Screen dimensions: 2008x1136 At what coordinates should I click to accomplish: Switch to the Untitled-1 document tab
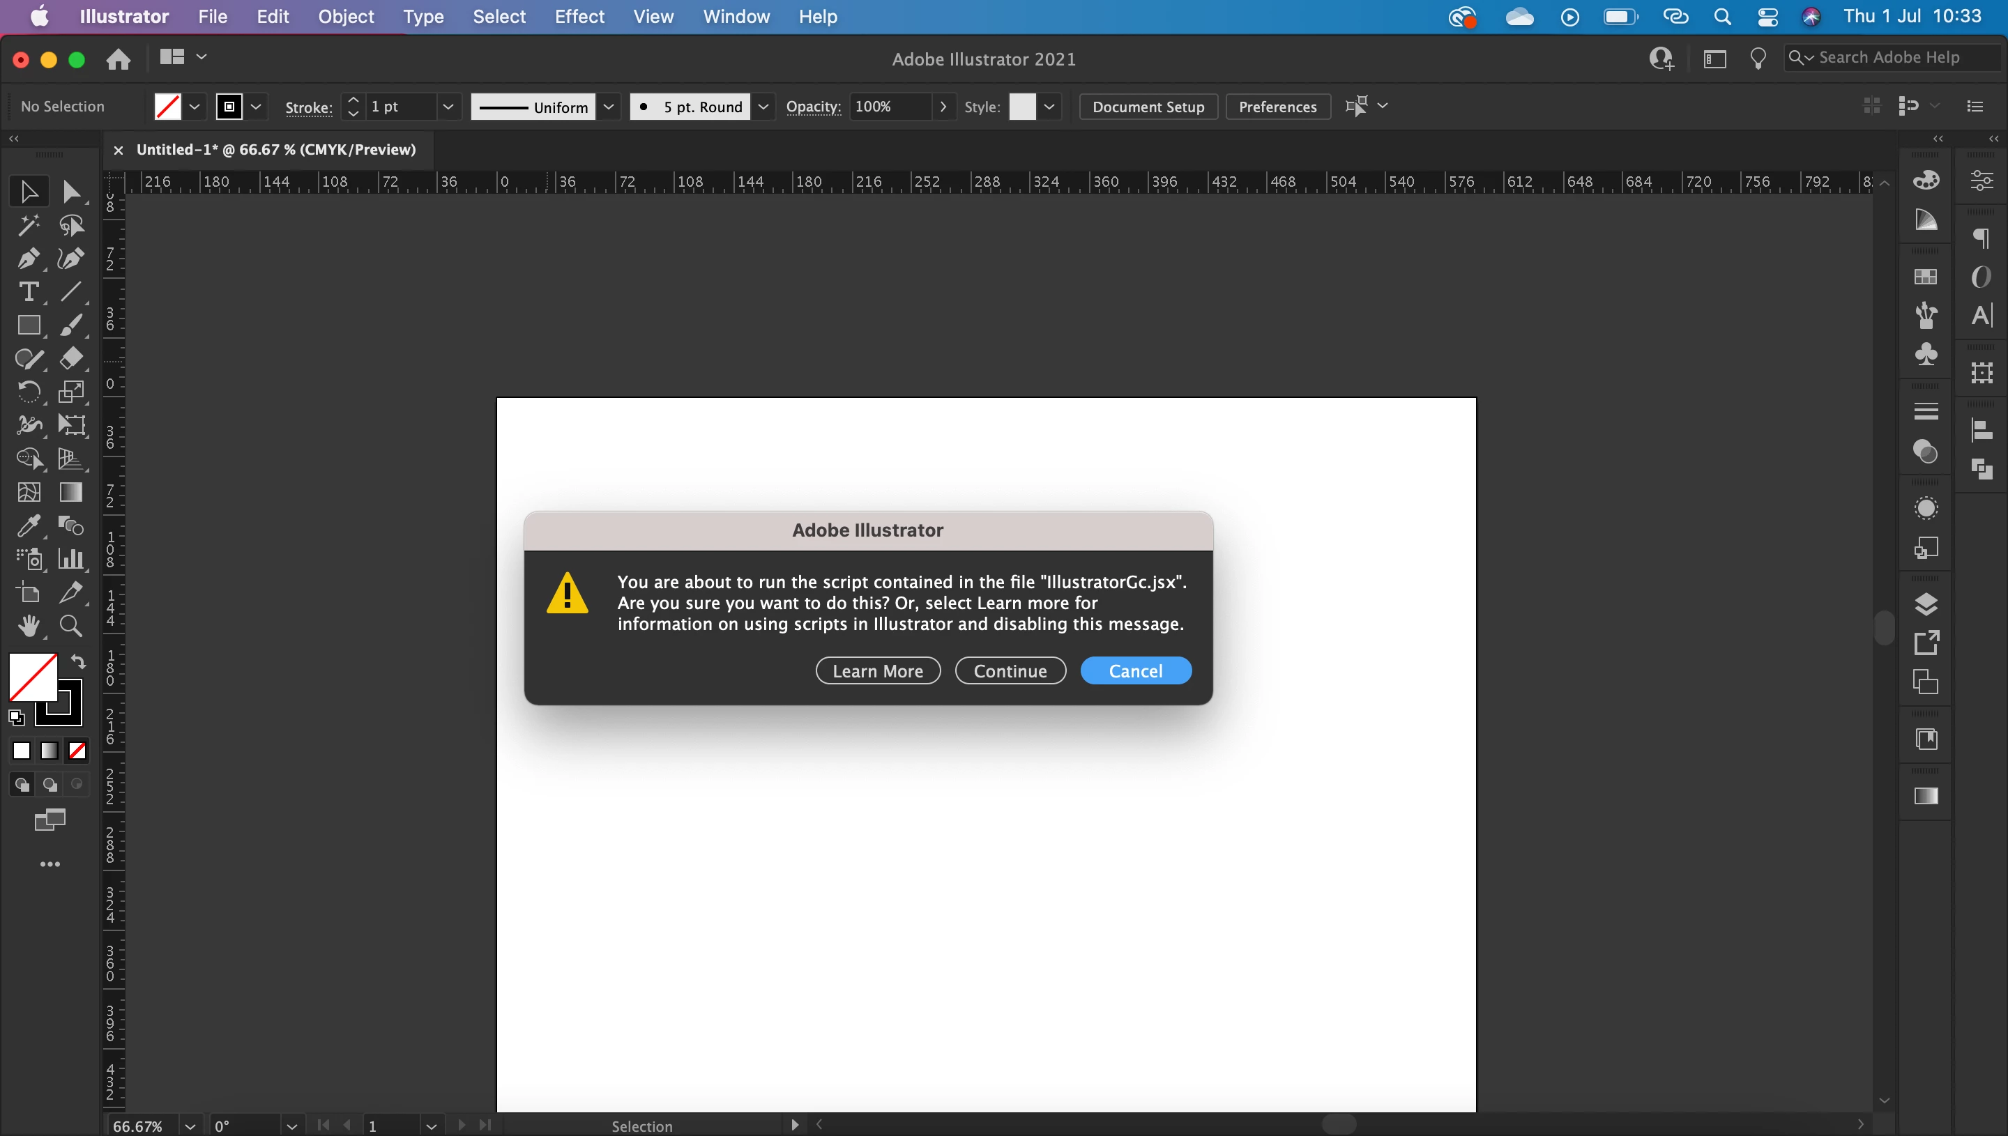point(275,149)
